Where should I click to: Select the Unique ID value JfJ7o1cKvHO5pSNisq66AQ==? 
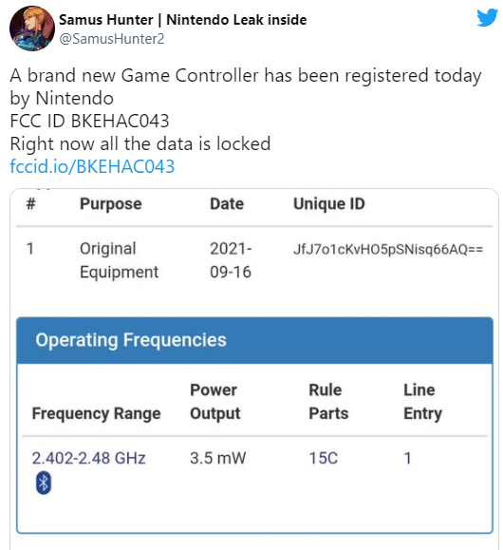pyautogui.click(x=388, y=250)
